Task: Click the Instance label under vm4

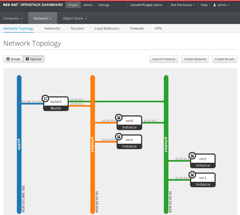Action: click(x=130, y=127)
